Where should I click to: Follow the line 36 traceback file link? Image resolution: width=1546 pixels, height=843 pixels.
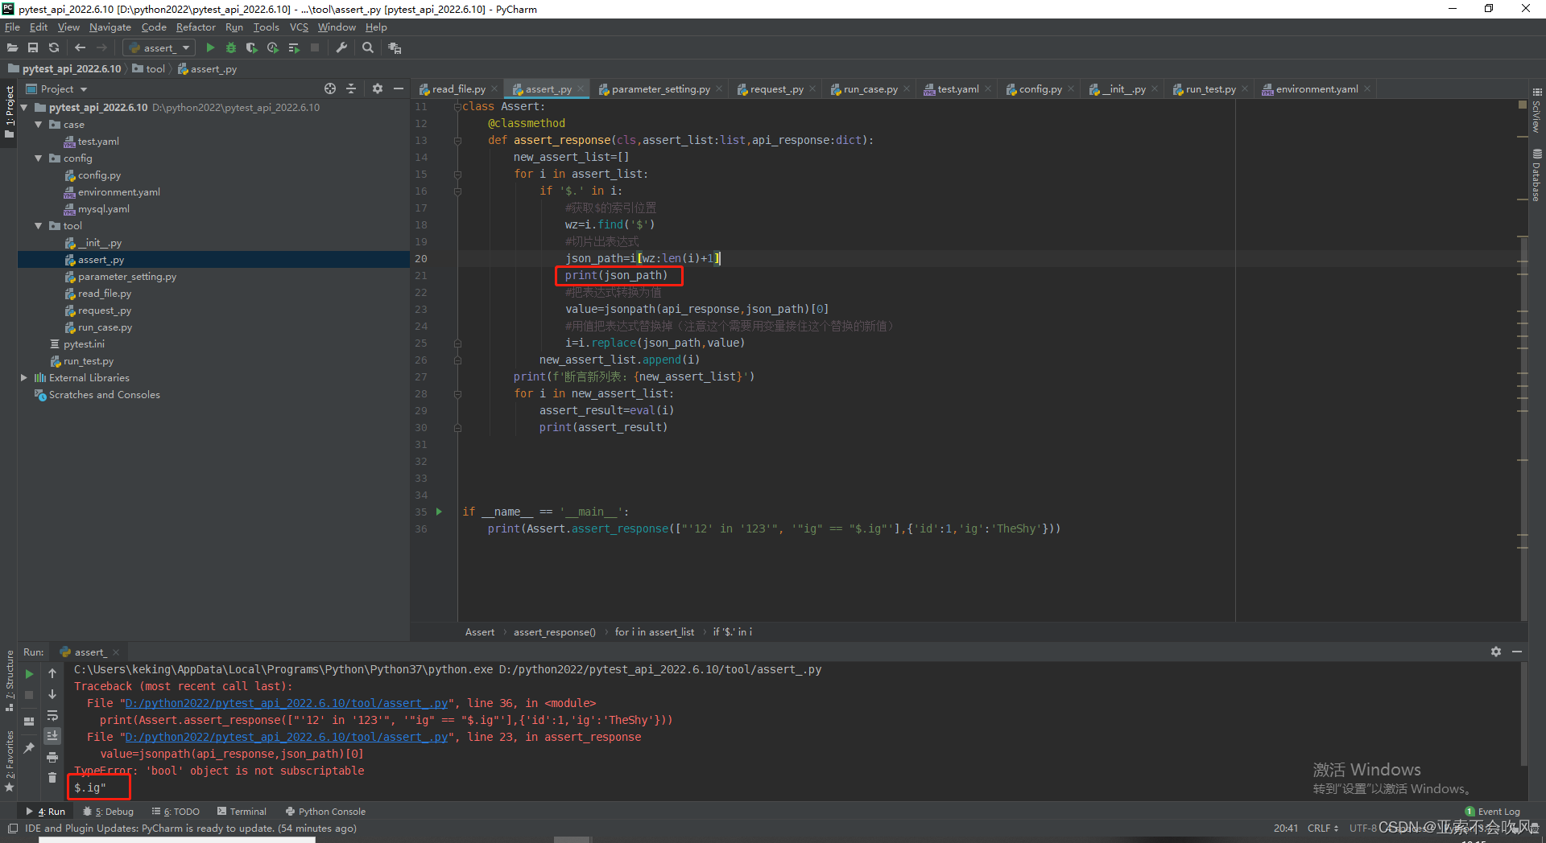point(286,703)
